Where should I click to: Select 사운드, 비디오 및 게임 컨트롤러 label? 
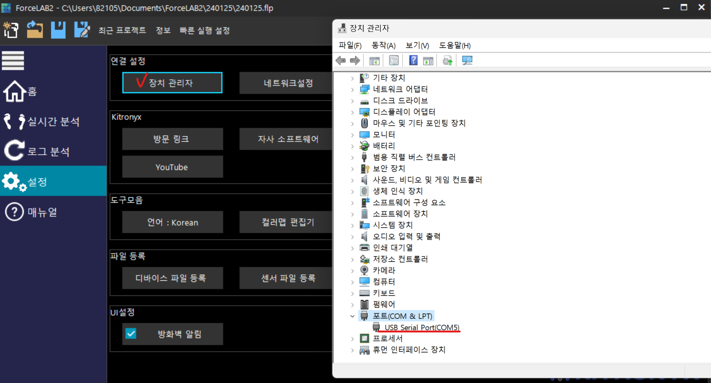(427, 180)
